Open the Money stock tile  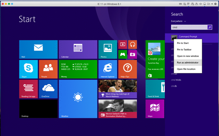point(78,69)
